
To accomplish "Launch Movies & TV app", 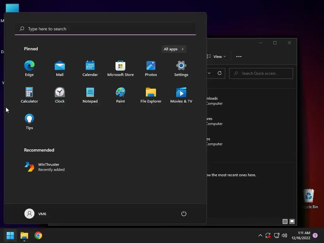I will [181, 95].
